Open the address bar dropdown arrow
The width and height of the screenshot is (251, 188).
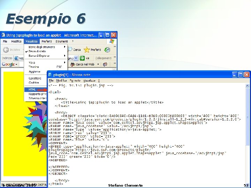[76, 58]
